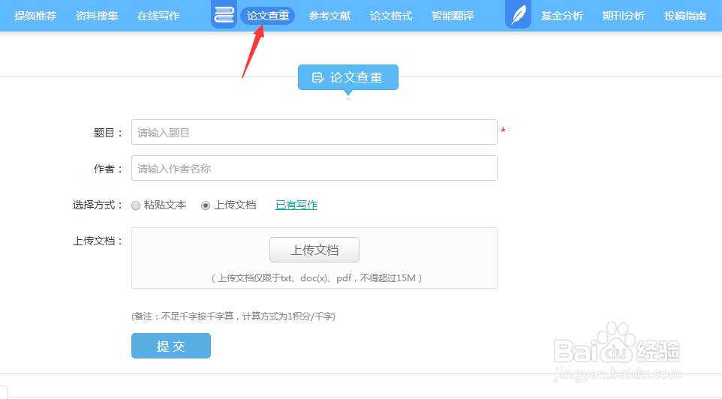Image resolution: width=722 pixels, height=399 pixels.
Task: Select the 论文查重 navigation tab
Action: (x=267, y=16)
